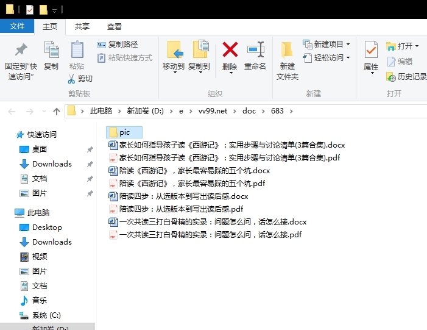The height and width of the screenshot is (330, 427).
Task: Go to 此电脑 in address path
Action: click(101, 111)
